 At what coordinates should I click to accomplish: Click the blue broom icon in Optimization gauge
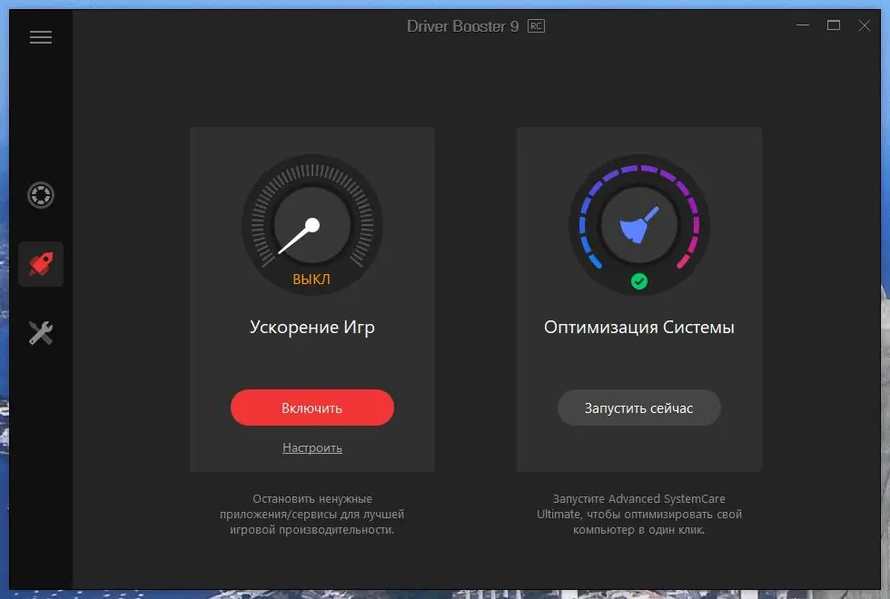coord(638,224)
